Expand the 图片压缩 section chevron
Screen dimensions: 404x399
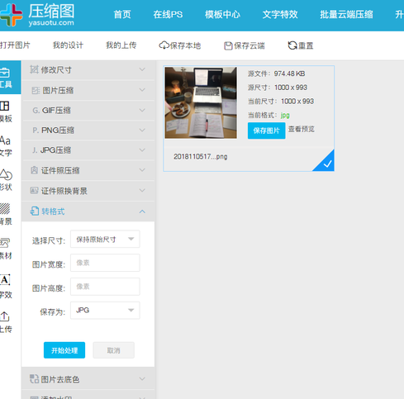pyautogui.click(x=142, y=90)
